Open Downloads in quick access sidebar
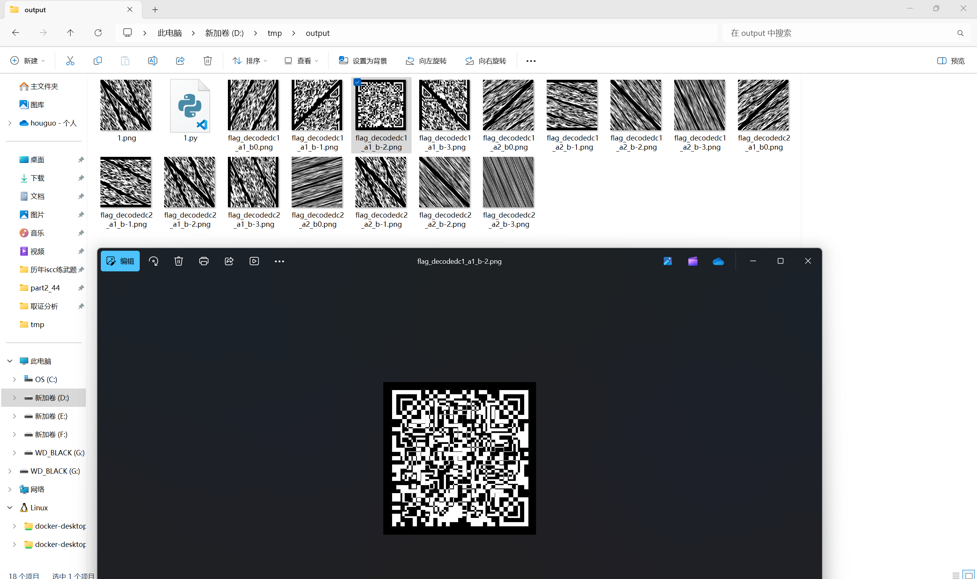This screenshot has width=977, height=579. 37,178
